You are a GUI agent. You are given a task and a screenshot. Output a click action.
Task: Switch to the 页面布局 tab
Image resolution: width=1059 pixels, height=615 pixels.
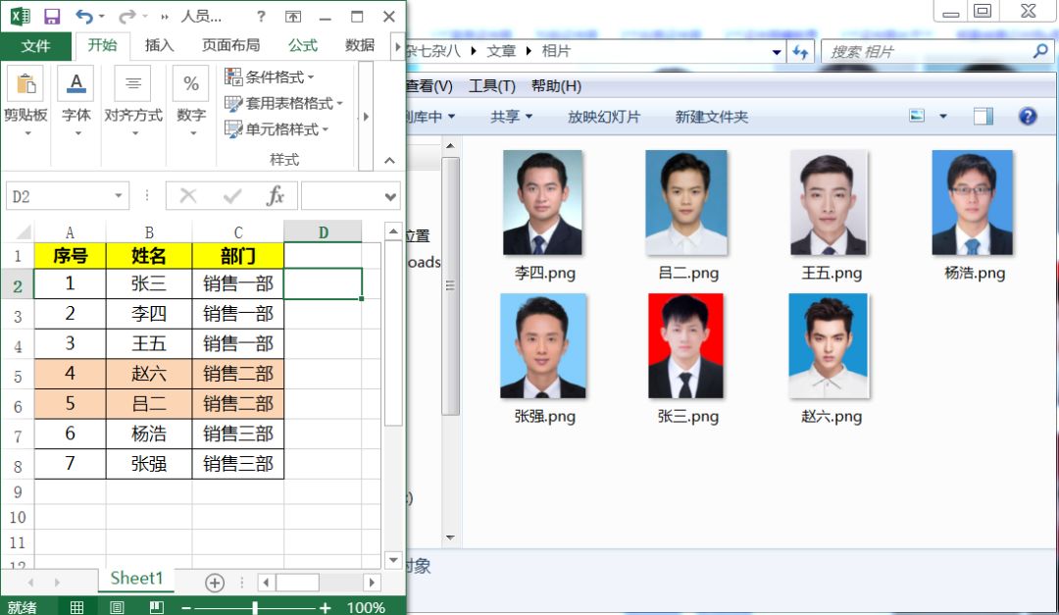coord(231,45)
